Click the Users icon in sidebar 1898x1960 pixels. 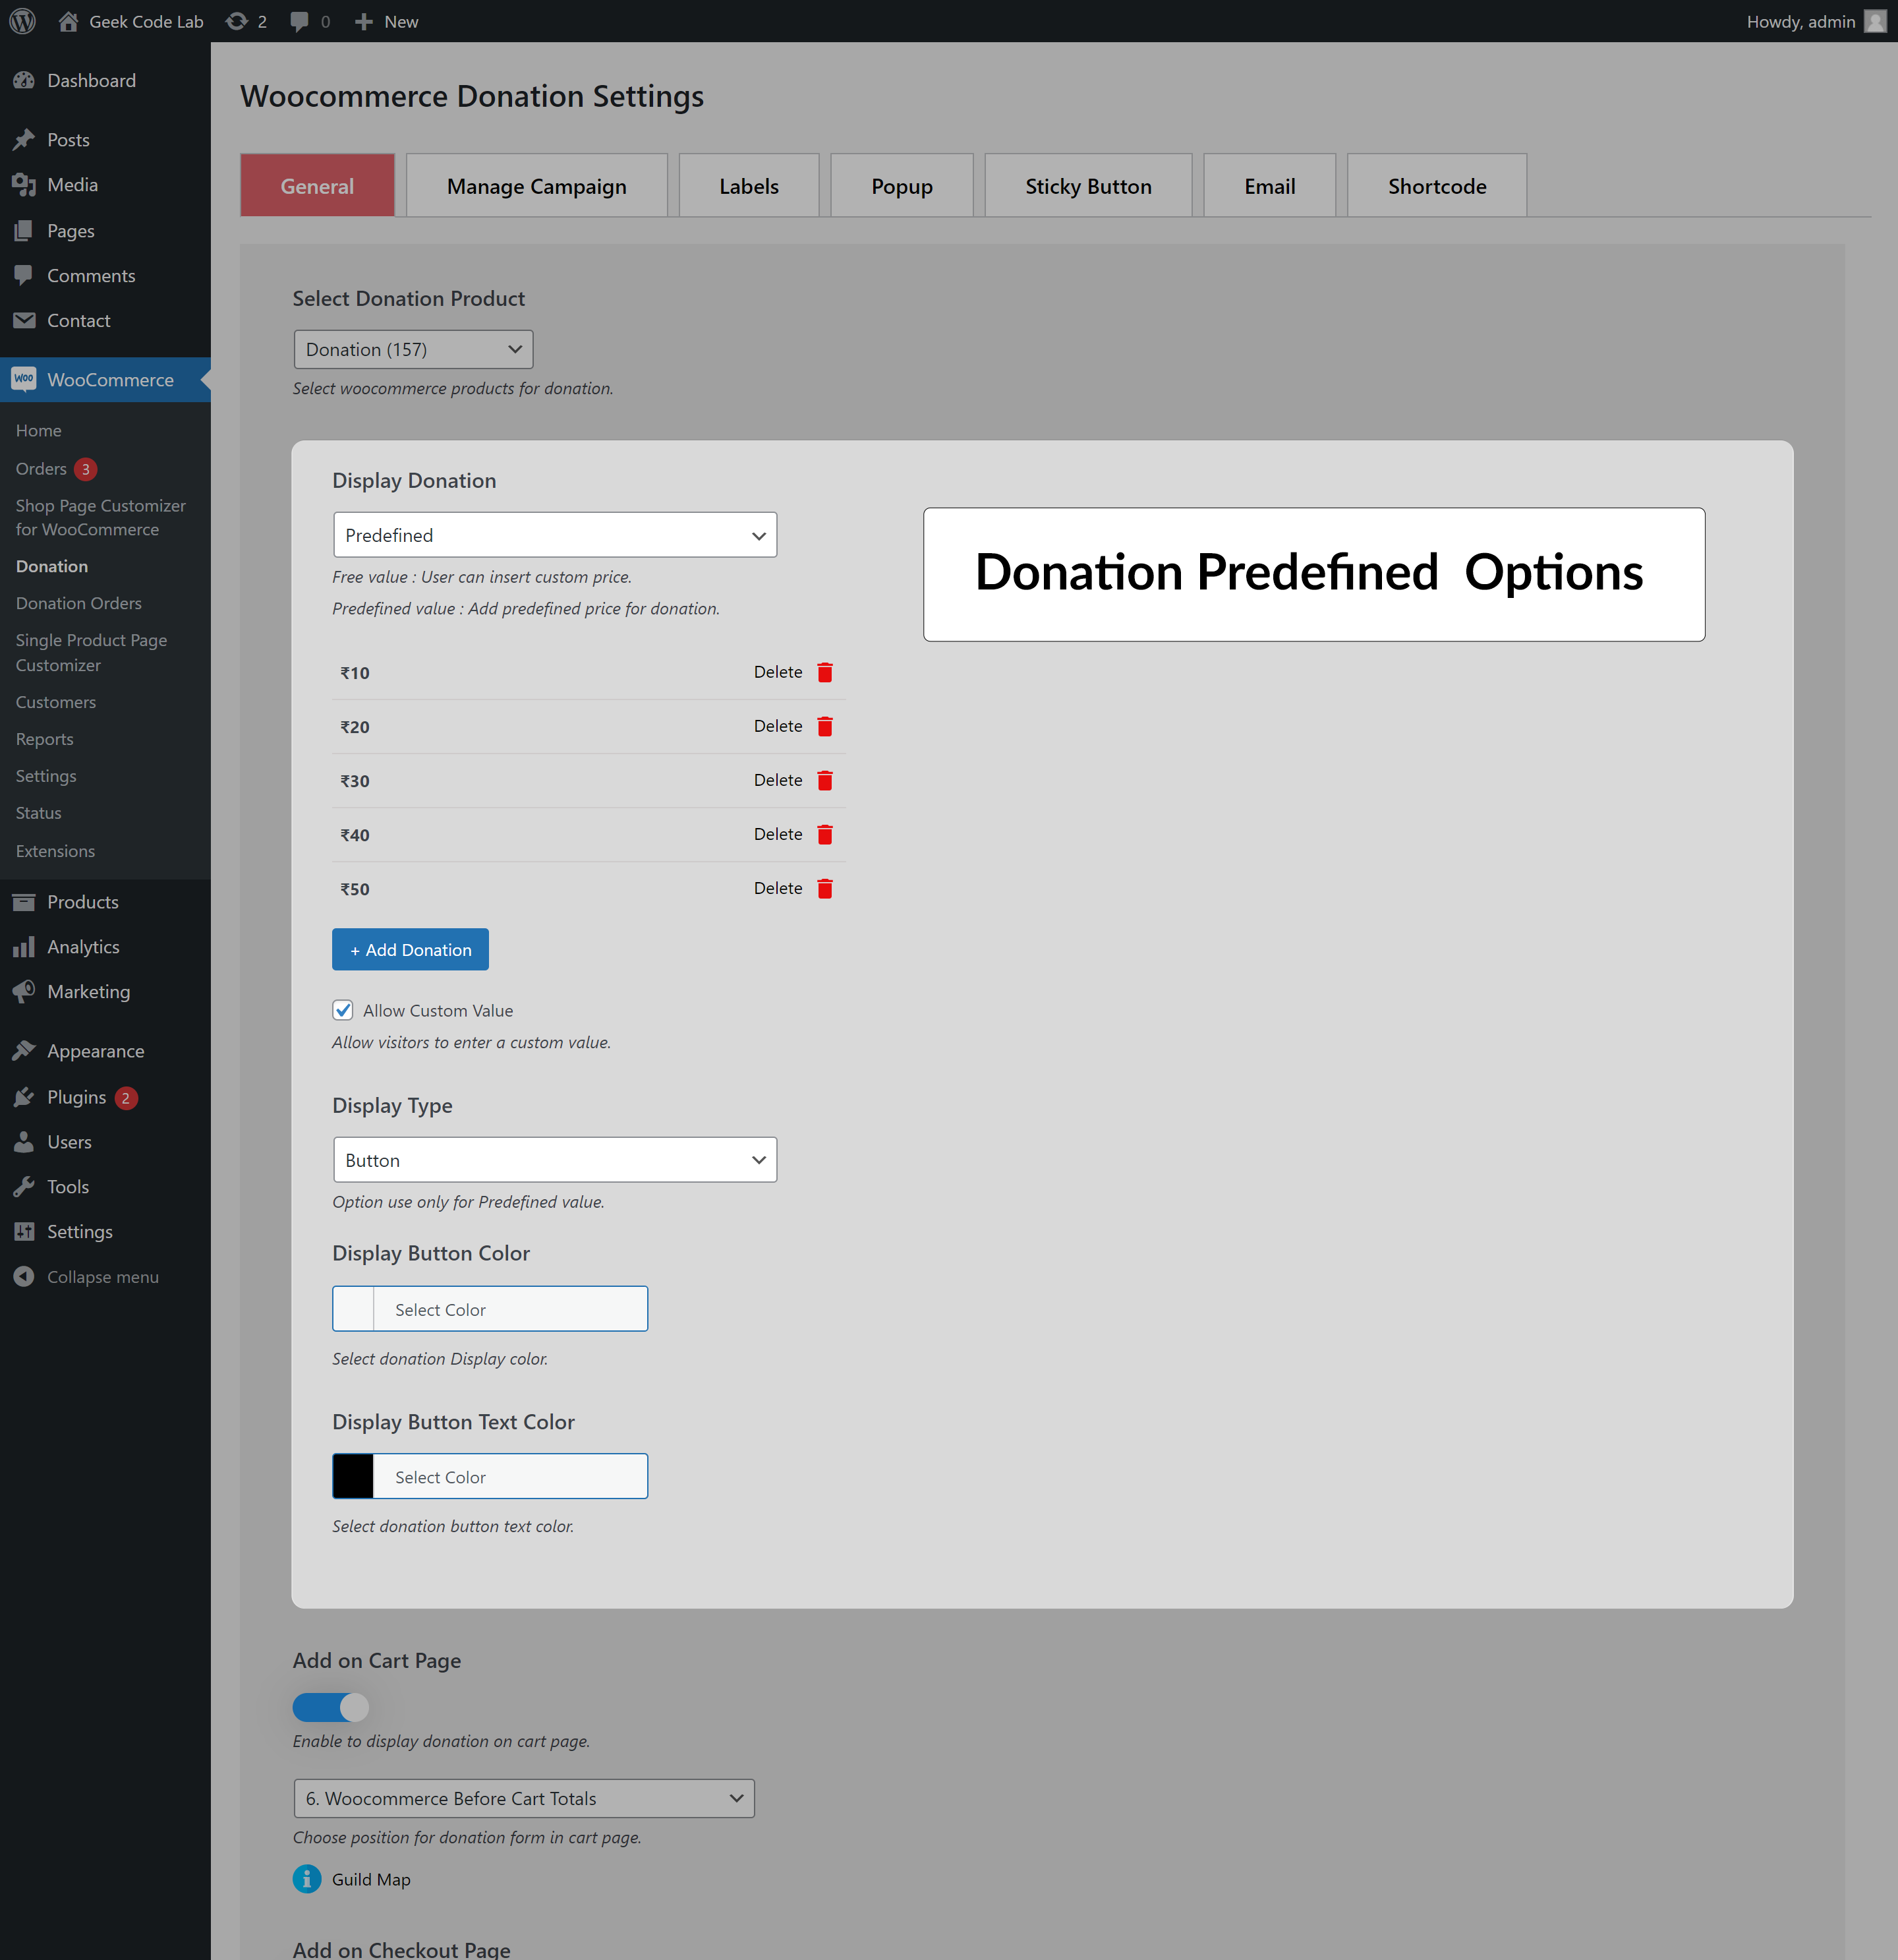click(x=24, y=1142)
